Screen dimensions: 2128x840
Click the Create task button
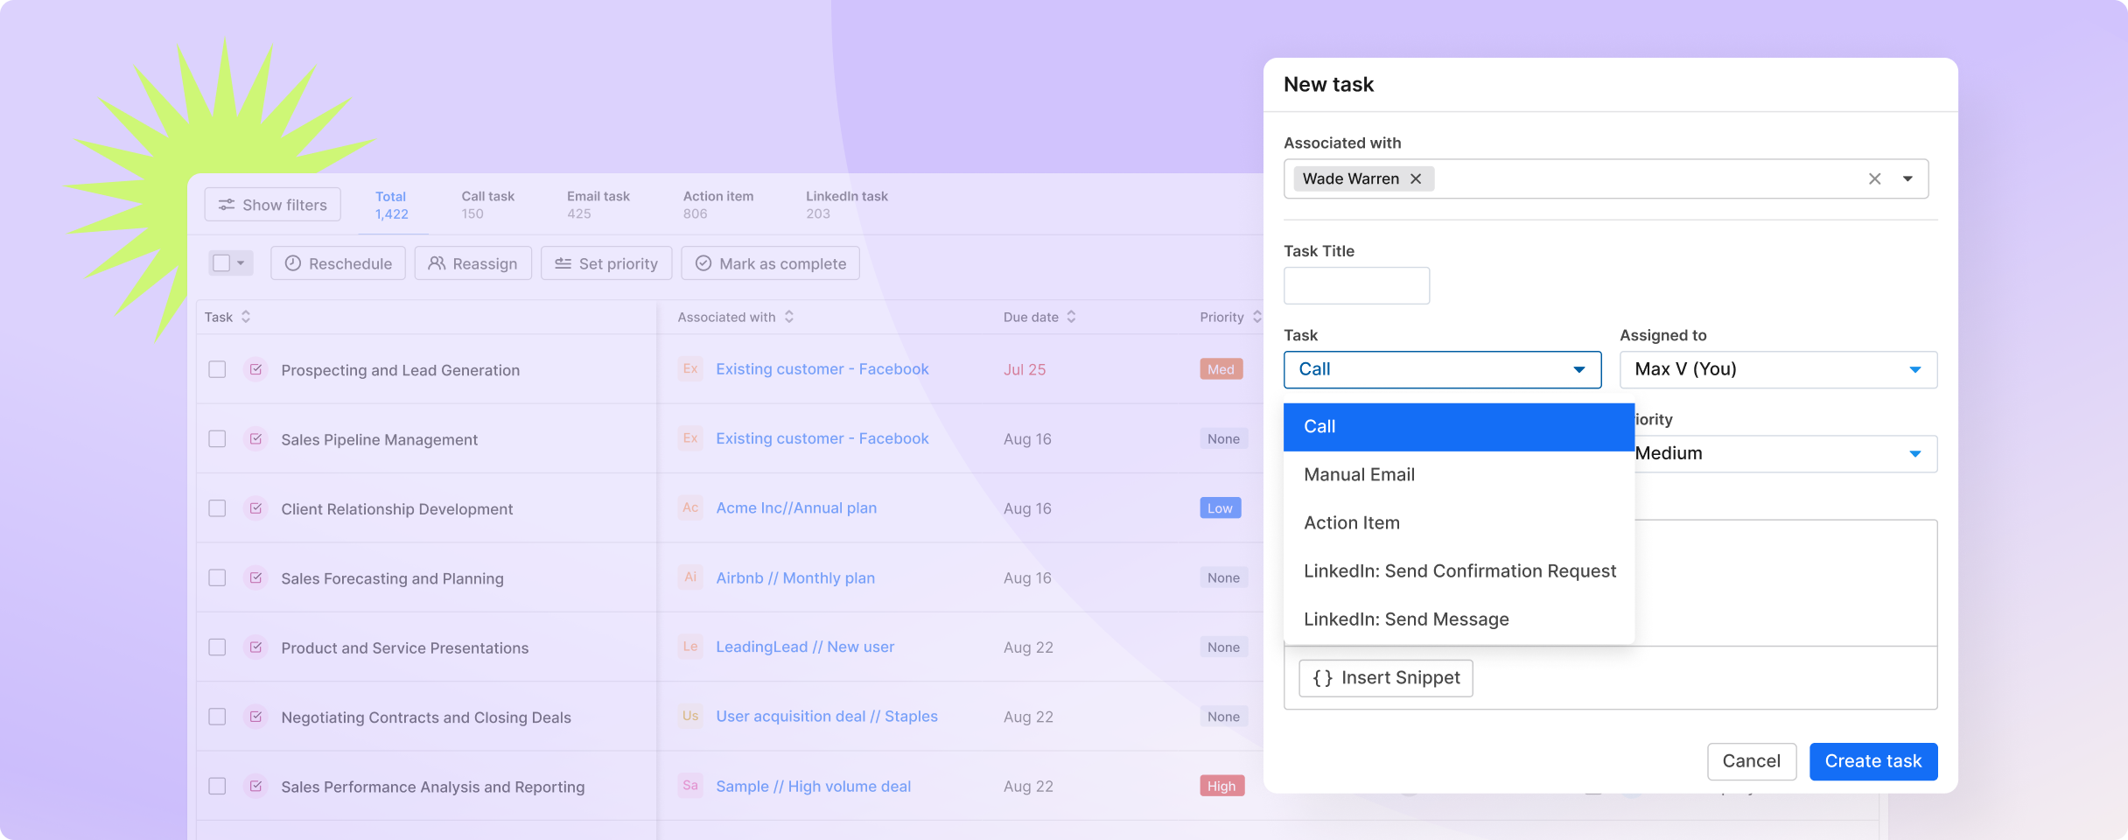pyautogui.click(x=1872, y=761)
